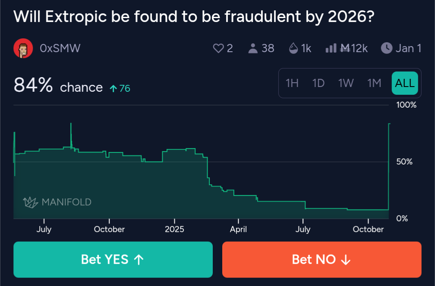Switch chart to 1W range
Screen dimensions: 435x286
[346, 83]
